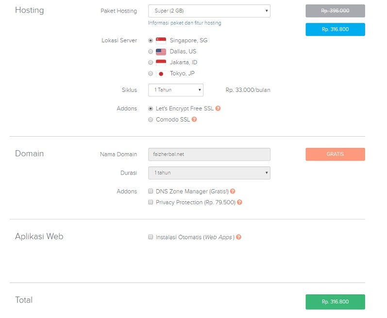Click the Nama Domain input field
The image size is (387, 318).
[x=209, y=154]
